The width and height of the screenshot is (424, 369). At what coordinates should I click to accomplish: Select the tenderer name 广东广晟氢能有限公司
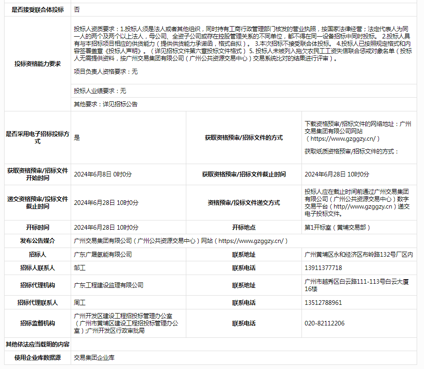[x=103, y=254]
